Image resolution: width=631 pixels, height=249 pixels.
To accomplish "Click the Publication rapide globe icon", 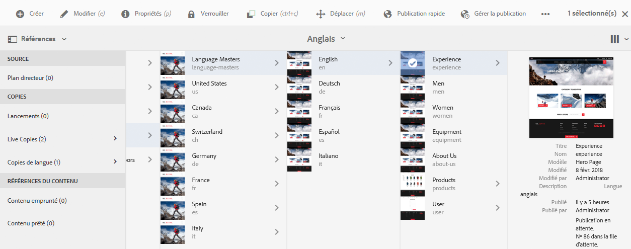I will [387, 14].
